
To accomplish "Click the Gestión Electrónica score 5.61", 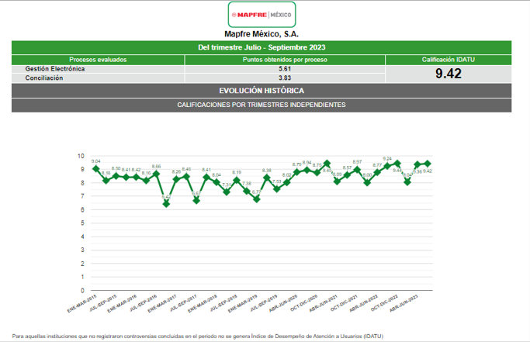I will 285,69.
